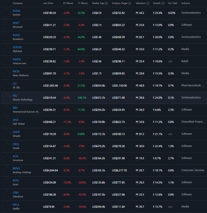Click the PE 87.2 valuation for Shopify
This screenshot has height=213, width=207.
point(140,134)
